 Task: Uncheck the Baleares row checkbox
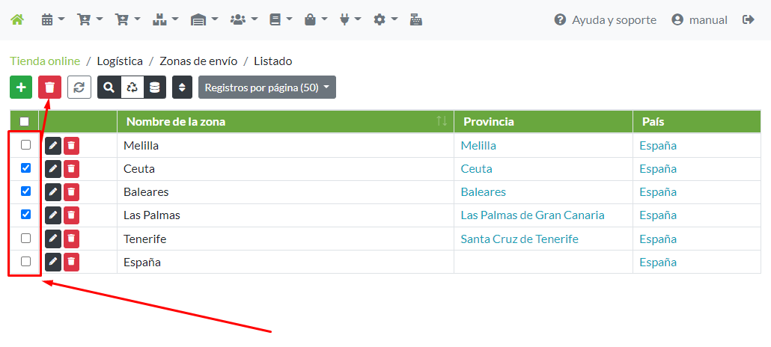tap(25, 191)
